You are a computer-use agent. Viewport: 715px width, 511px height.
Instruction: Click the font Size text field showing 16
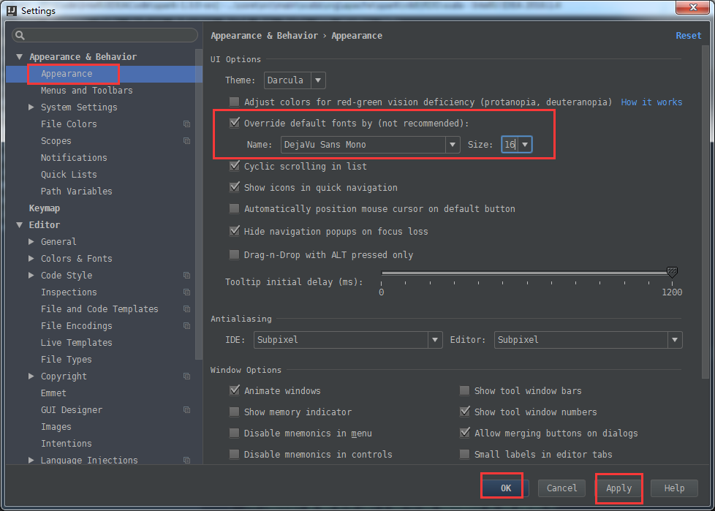coord(510,145)
